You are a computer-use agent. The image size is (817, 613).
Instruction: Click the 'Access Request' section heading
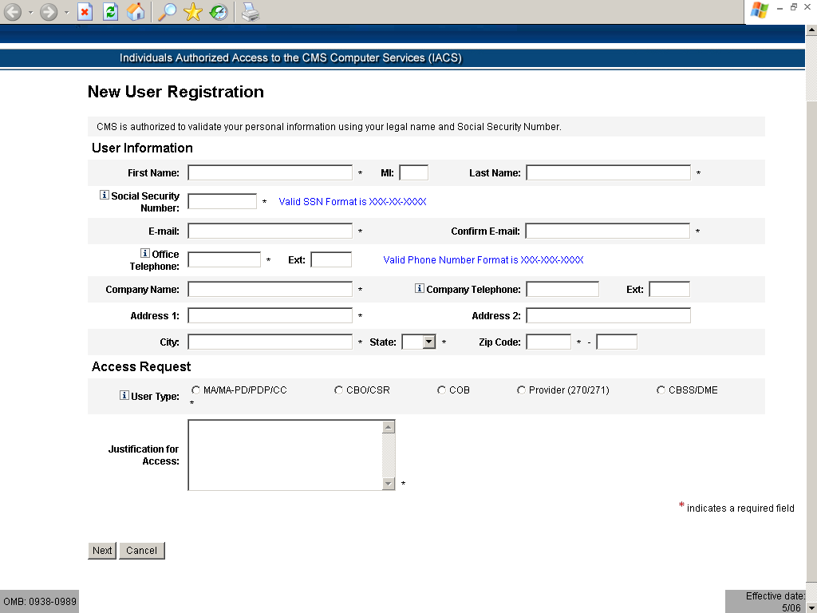[141, 366]
